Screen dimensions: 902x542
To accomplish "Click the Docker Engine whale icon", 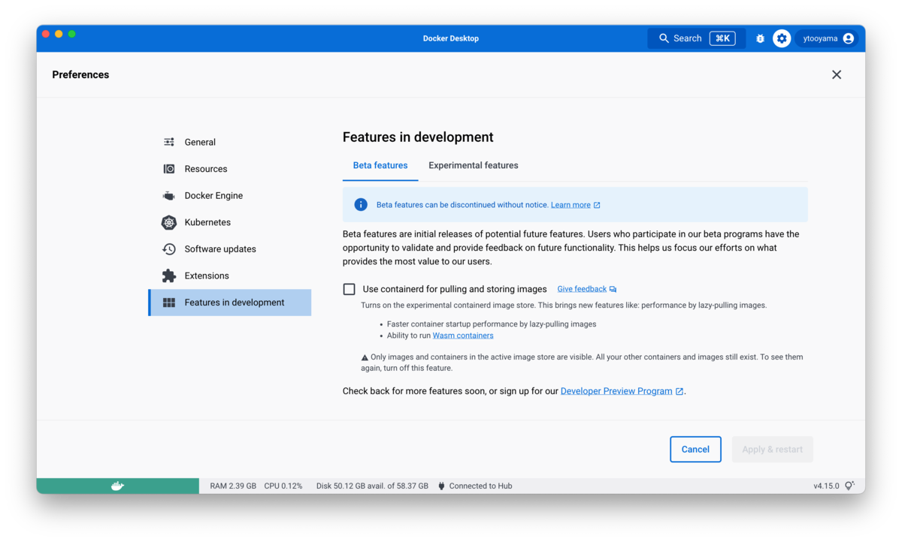I will pyautogui.click(x=169, y=196).
